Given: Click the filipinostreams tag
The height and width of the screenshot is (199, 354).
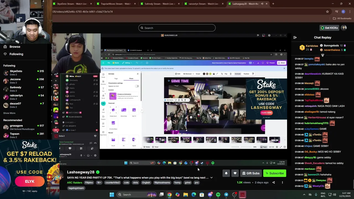Looking at the screenshot, I should tap(162, 182).
